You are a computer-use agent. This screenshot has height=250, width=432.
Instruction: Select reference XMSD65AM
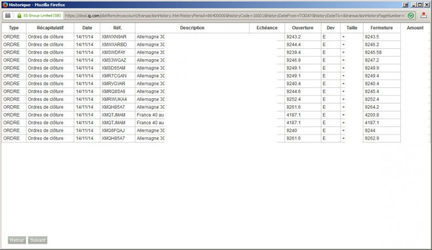coord(113,68)
